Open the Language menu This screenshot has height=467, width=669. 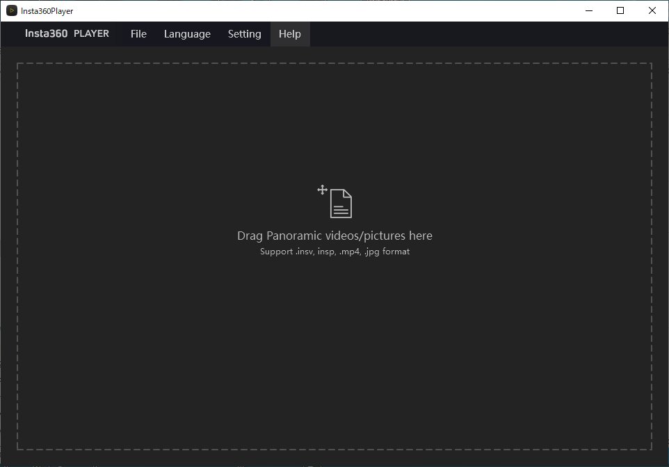(187, 33)
